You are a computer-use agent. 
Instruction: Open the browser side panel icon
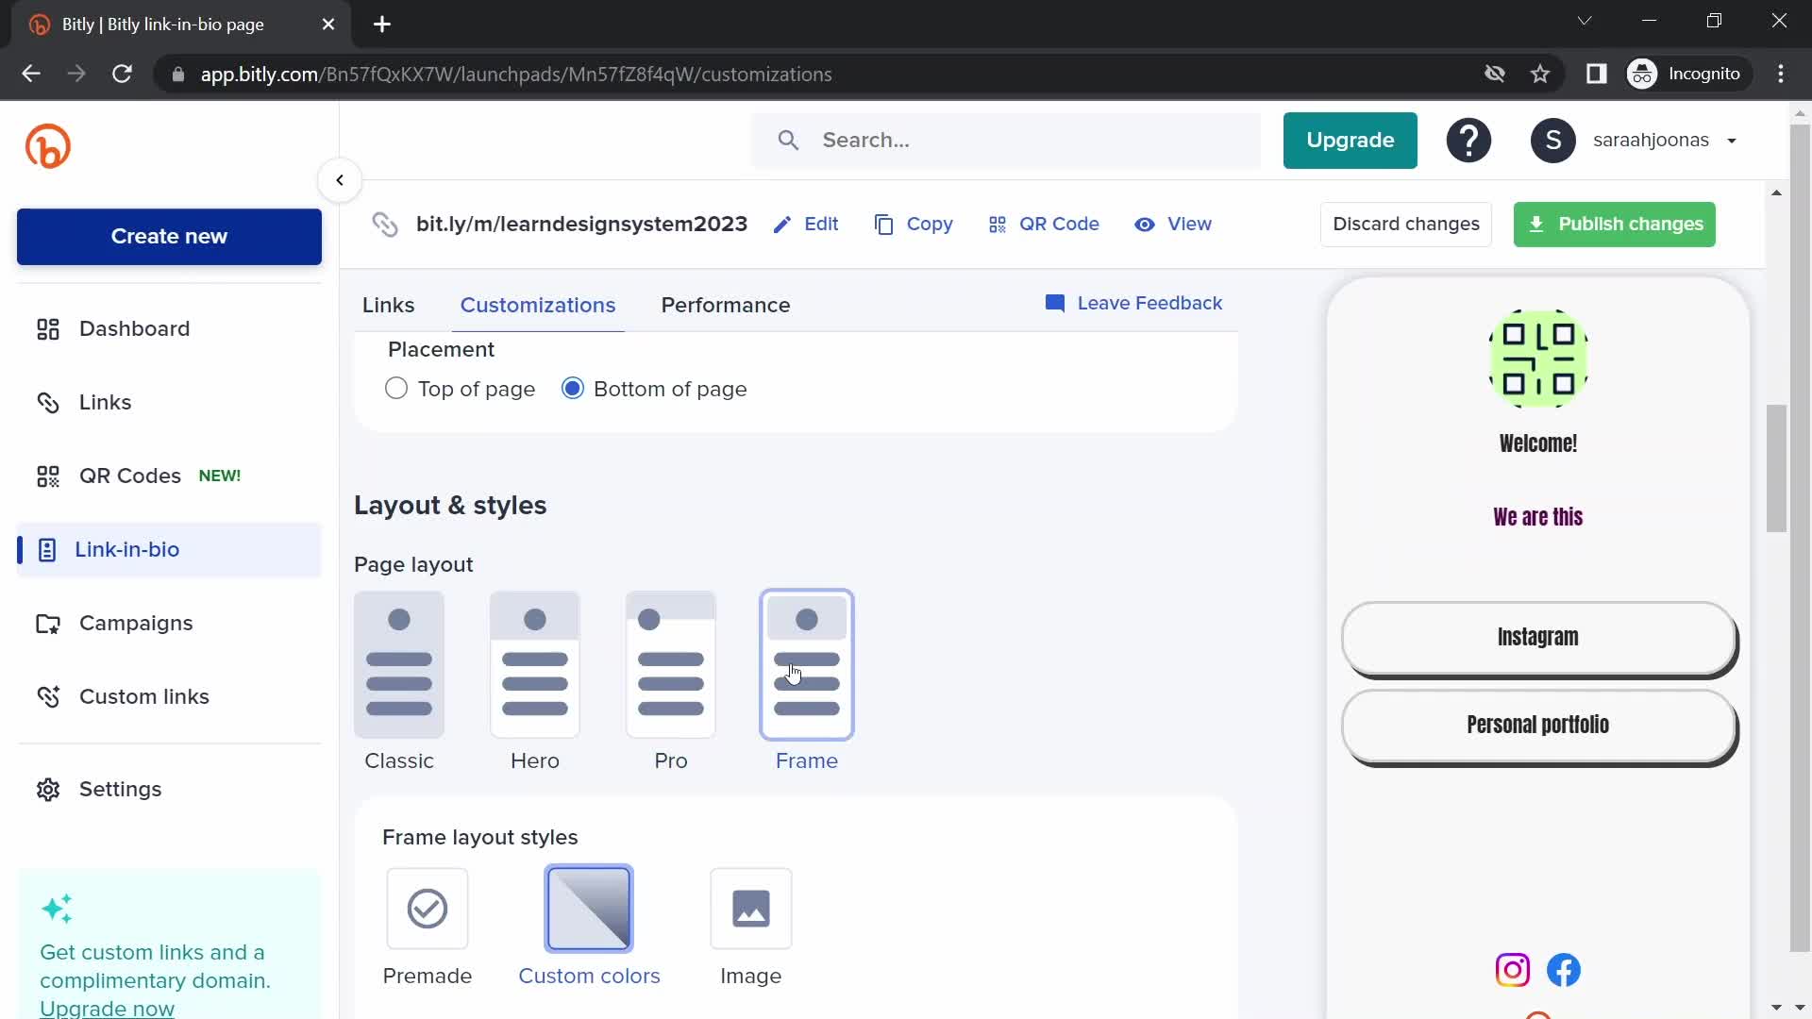tap(1596, 74)
